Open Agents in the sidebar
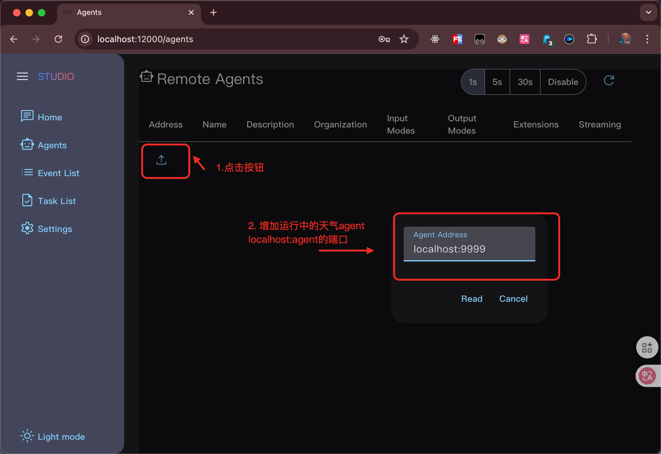 pos(52,145)
